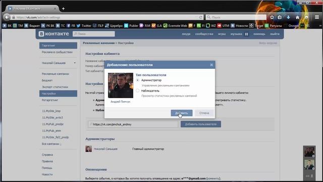The height and width of the screenshot is (182, 323).
Task: Bookmark page with star icon
Action: click(x=272, y=17)
